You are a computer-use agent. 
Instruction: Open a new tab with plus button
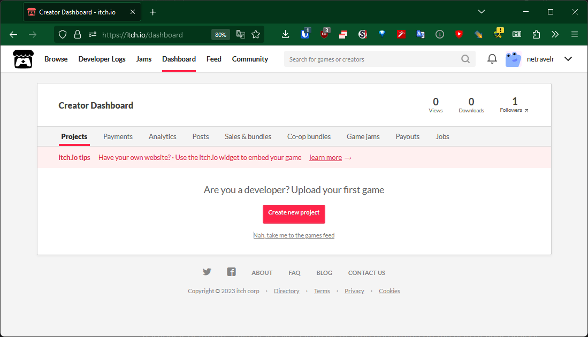tap(152, 12)
